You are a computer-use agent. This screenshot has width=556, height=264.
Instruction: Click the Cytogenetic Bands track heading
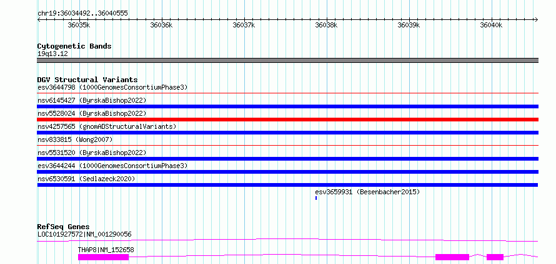74,46
